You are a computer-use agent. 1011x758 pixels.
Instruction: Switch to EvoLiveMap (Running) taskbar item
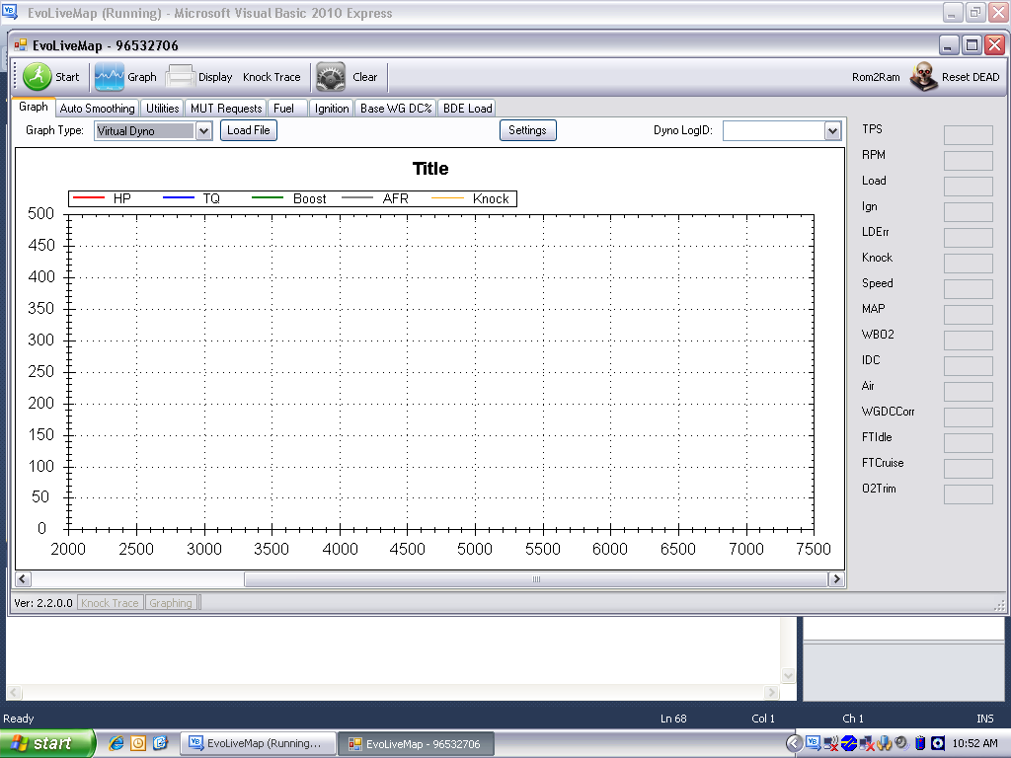(258, 743)
